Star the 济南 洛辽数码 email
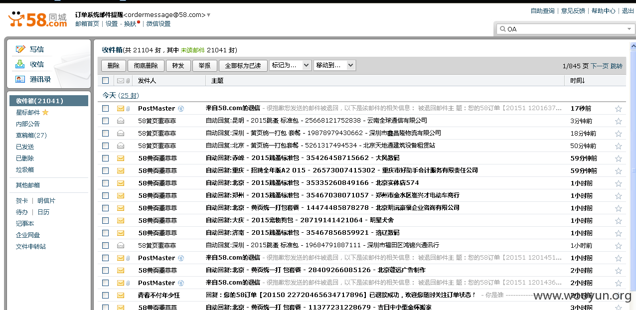This screenshot has width=636, height=310. [x=619, y=233]
